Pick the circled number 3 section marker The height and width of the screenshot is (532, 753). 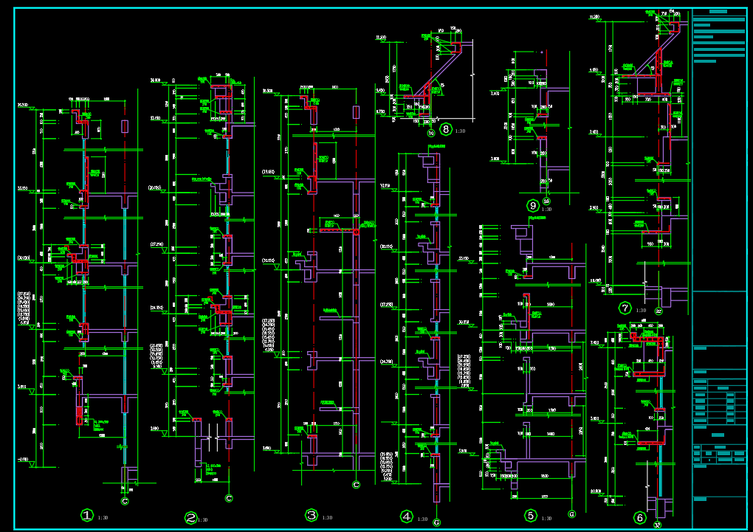point(312,516)
